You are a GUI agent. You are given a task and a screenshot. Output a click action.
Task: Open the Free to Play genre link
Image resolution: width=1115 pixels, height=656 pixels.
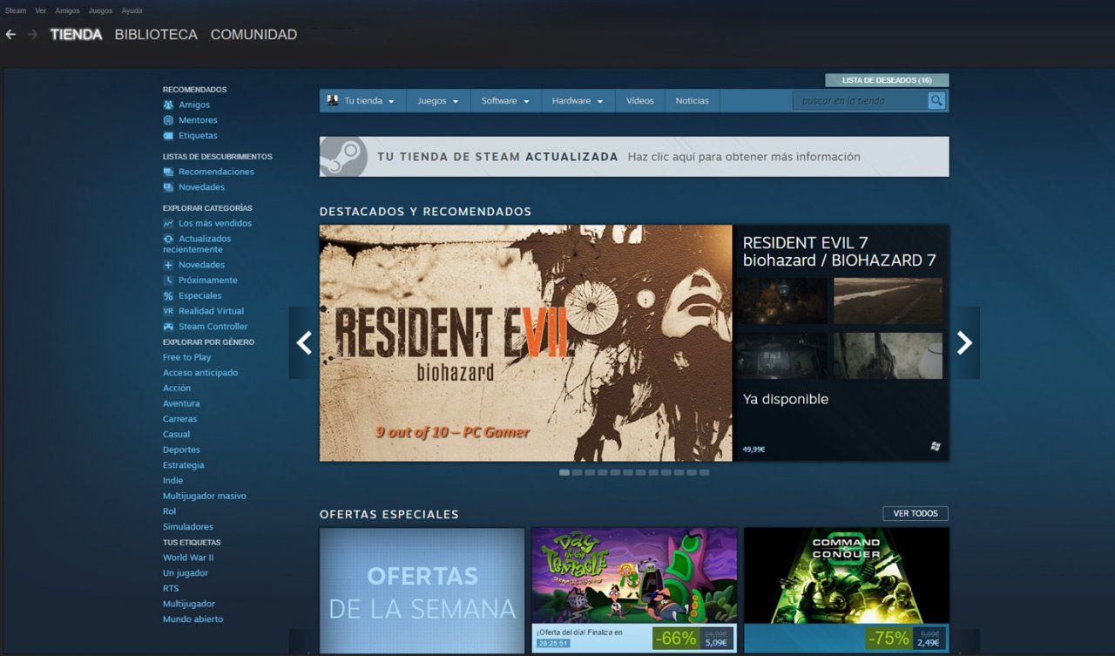186,356
